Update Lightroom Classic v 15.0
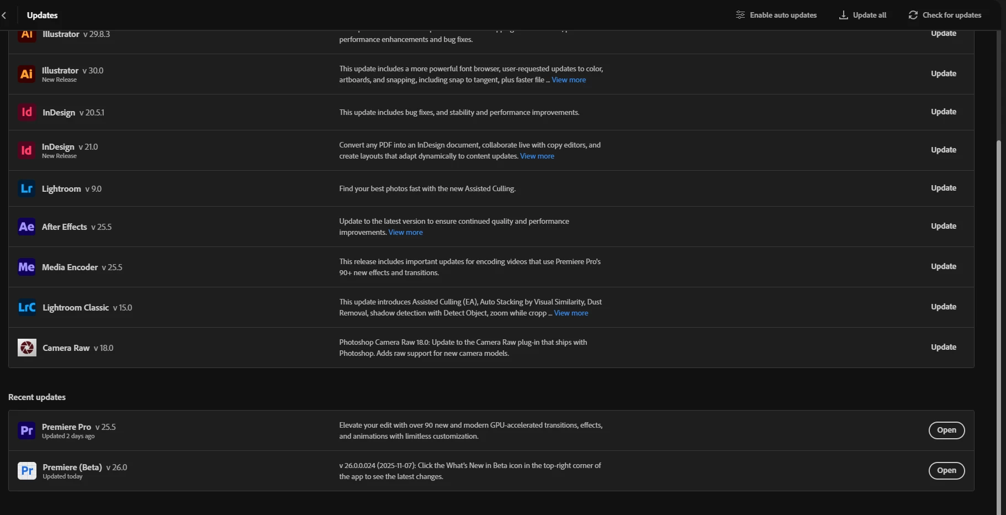The image size is (1006, 515). [944, 307]
